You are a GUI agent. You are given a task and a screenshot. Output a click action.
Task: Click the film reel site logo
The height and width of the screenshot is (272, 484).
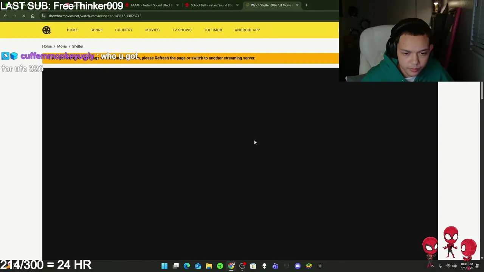tap(47, 30)
